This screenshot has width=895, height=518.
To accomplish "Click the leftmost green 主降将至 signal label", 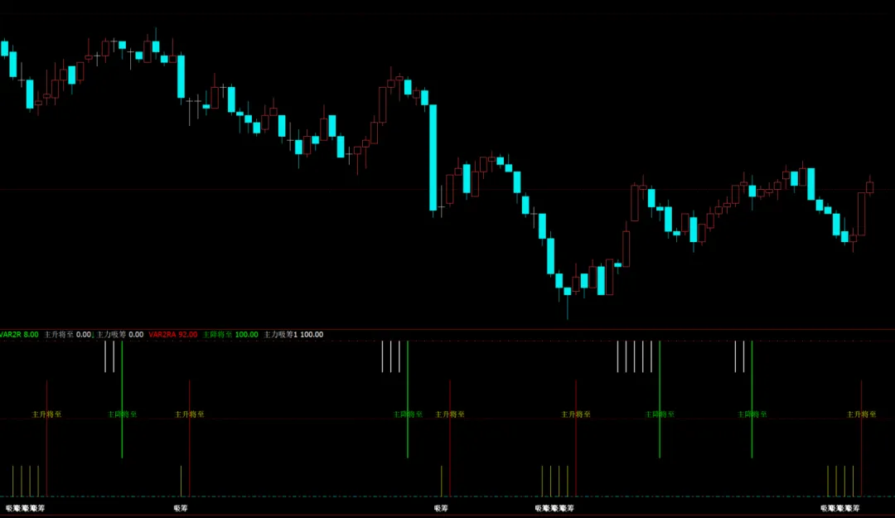I will (x=122, y=414).
